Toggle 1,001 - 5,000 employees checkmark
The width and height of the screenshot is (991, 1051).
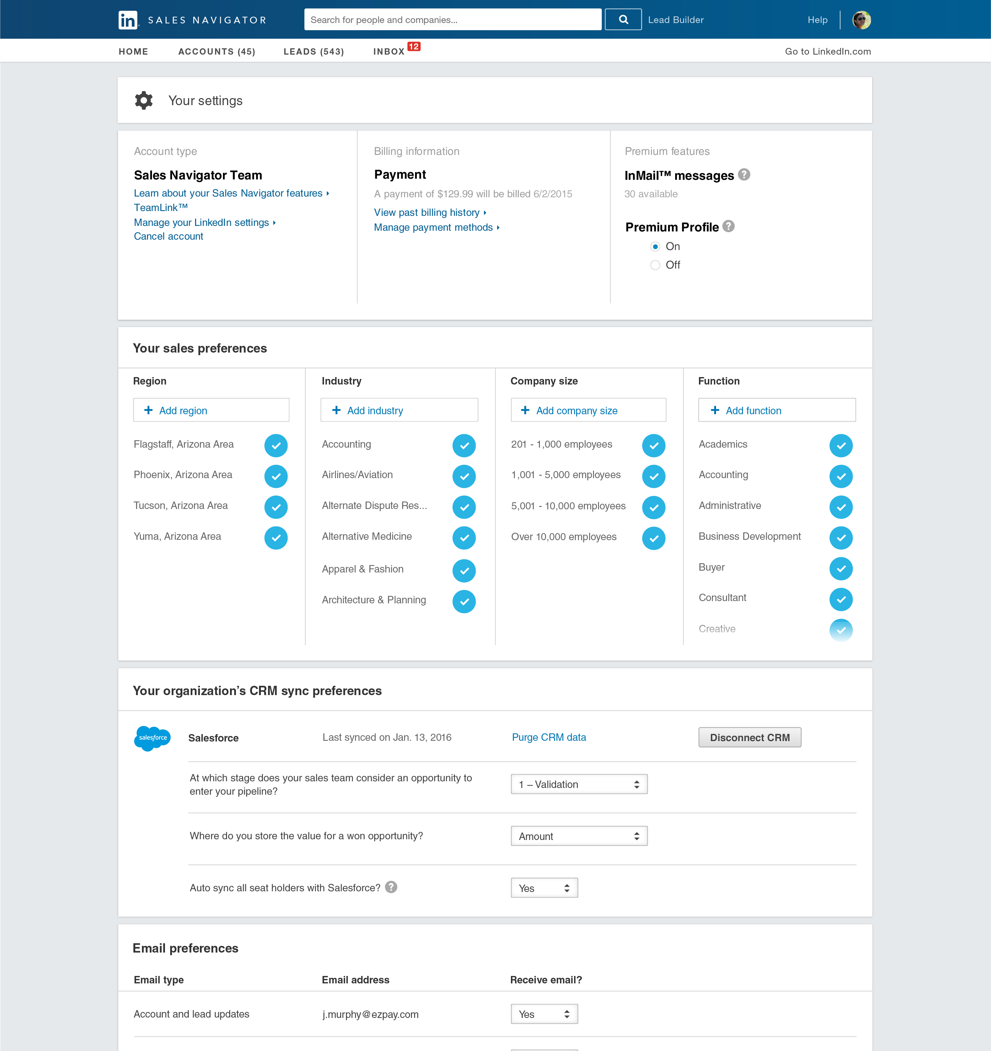[654, 476]
